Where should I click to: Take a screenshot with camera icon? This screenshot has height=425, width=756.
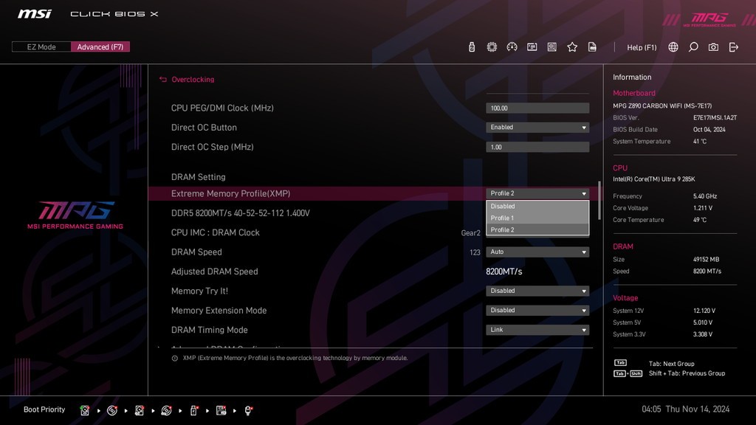point(713,47)
